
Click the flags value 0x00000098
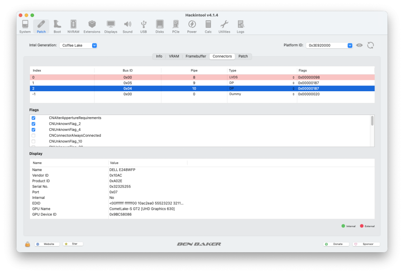(x=309, y=77)
